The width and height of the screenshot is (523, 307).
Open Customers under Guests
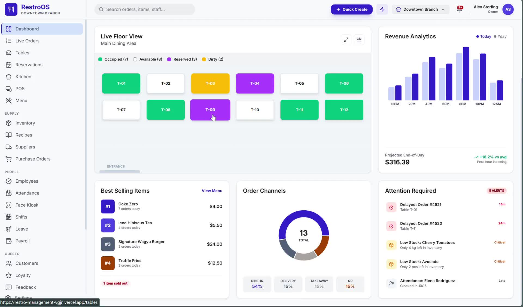[x=42, y=263]
